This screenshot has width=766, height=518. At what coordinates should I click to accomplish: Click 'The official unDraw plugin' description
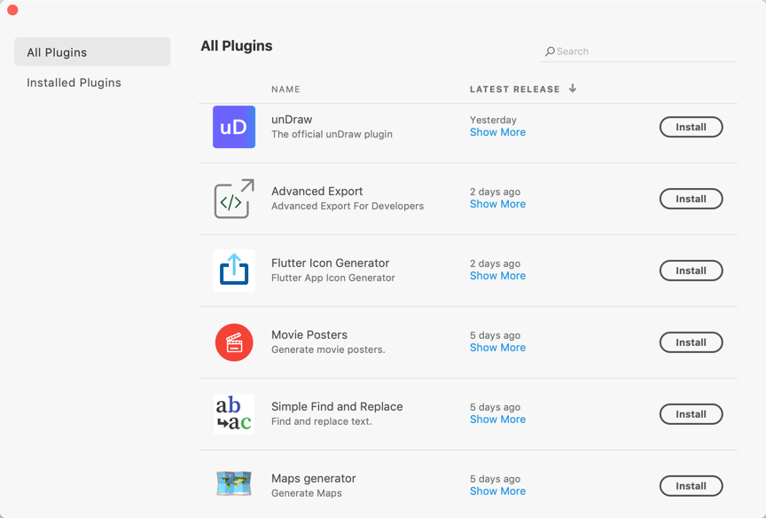coord(332,135)
